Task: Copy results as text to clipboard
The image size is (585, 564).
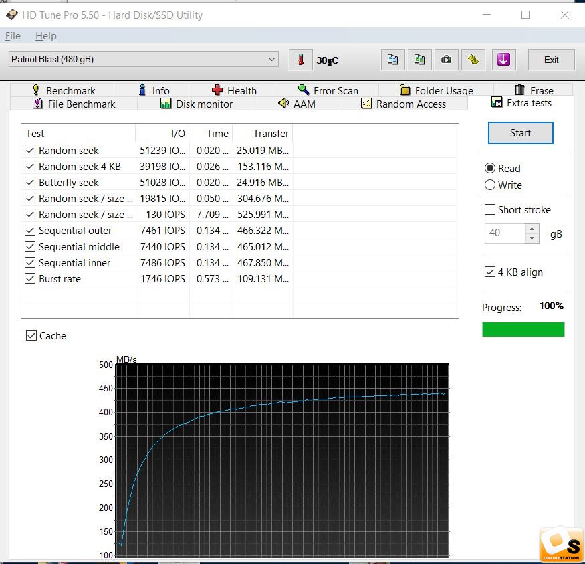Action: click(393, 60)
